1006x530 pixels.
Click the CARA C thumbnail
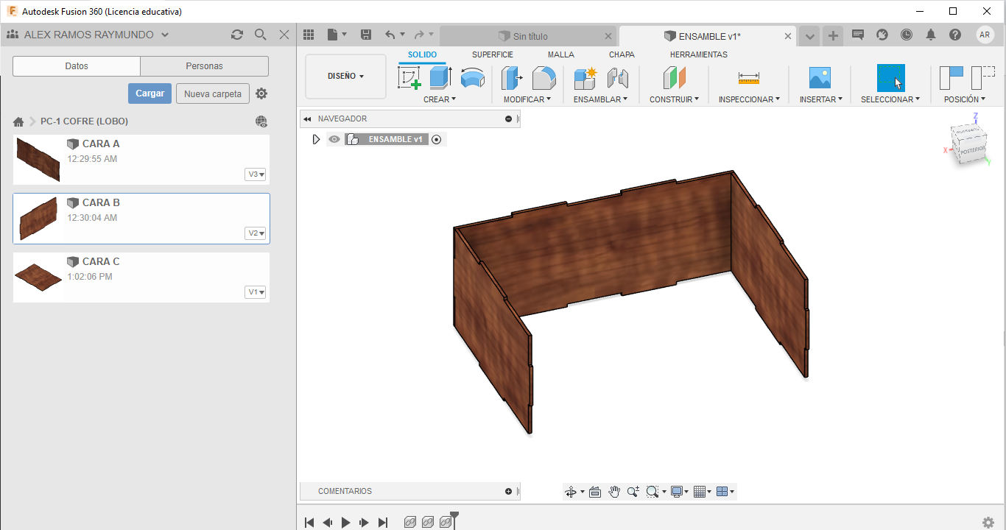[38, 277]
